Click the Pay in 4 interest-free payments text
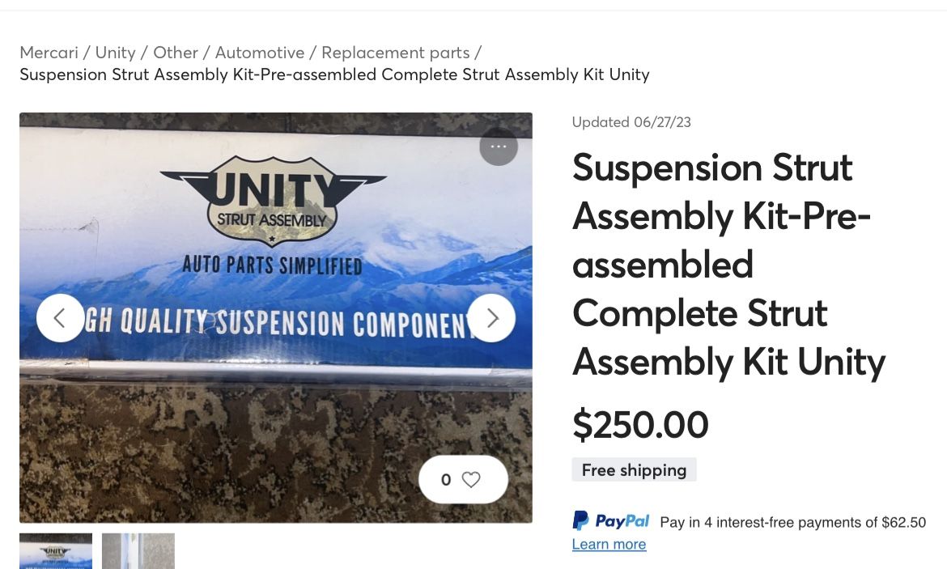Image resolution: width=947 pixels, height=569 pixels. pyautogui.click(x=792, y=522)
